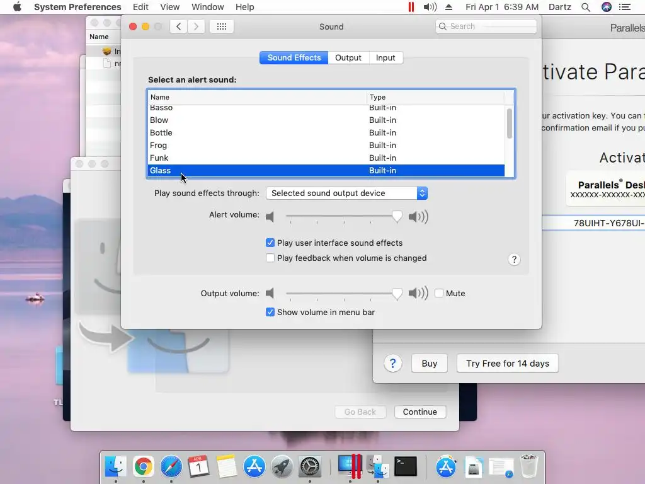Open Safari from the Dock
The image size is (645, 484).
[x=171, y=466]
